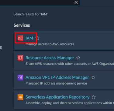Click the 'Search results for IAM' label

click(30, 14)
